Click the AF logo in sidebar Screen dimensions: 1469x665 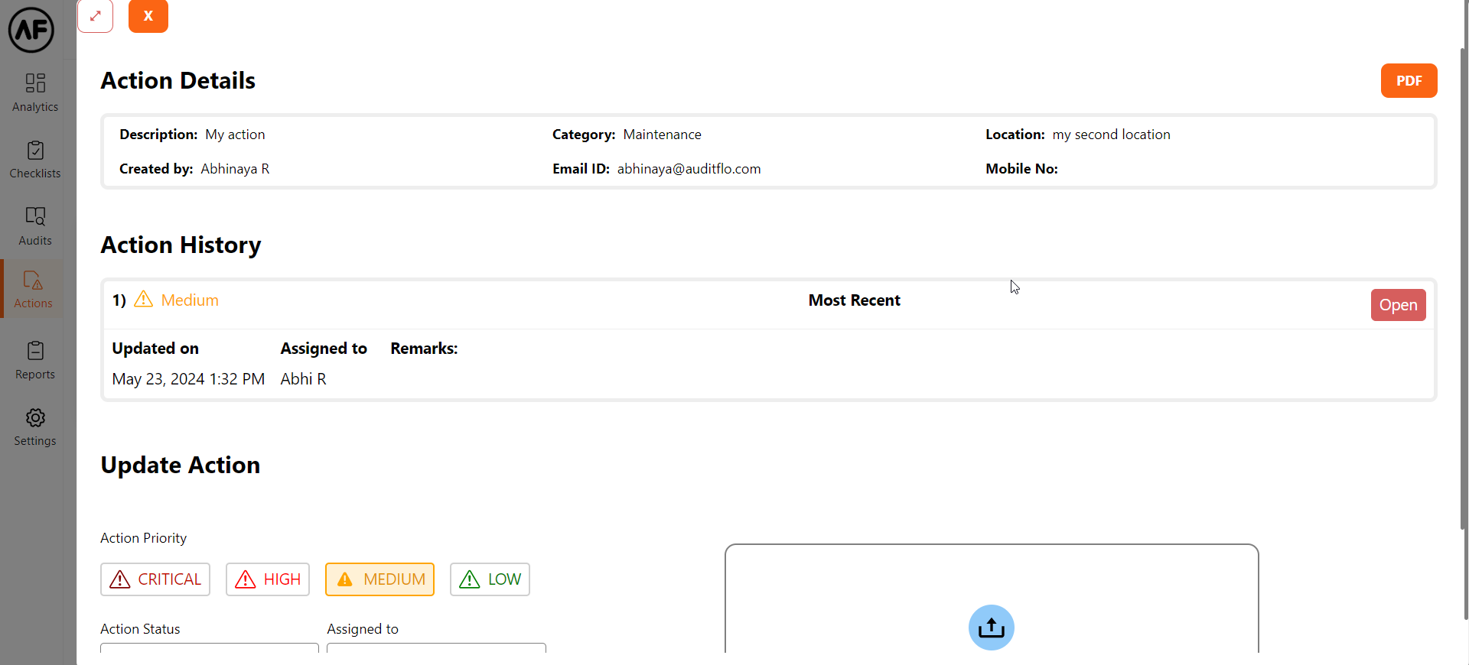pyautogui.click(x=31, y=30)
